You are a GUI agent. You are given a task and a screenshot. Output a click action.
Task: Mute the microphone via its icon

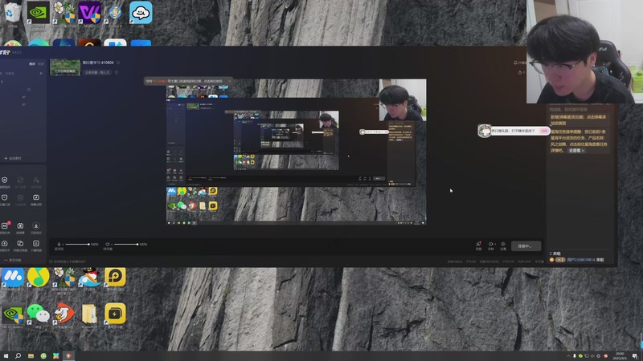(x=59, y=245)
